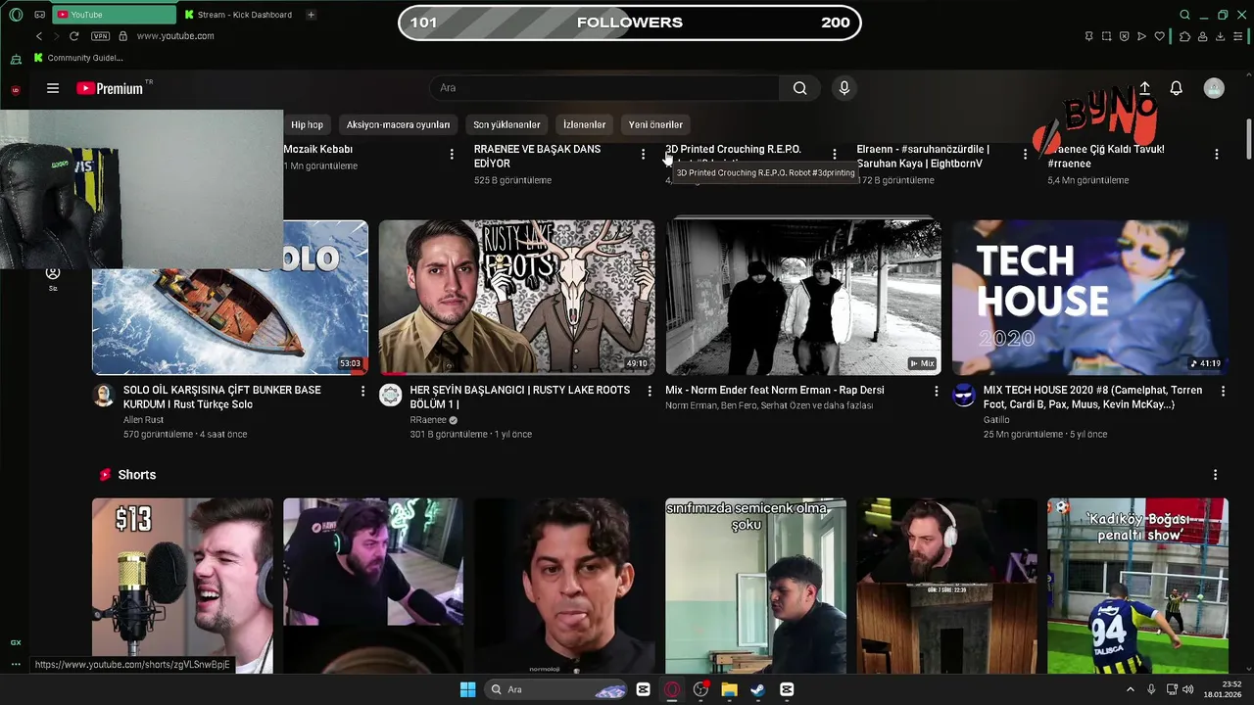1254x705 pixels.
Task: Open the TECH HOUSE 2020 thumbnail
Action: 1090,298
